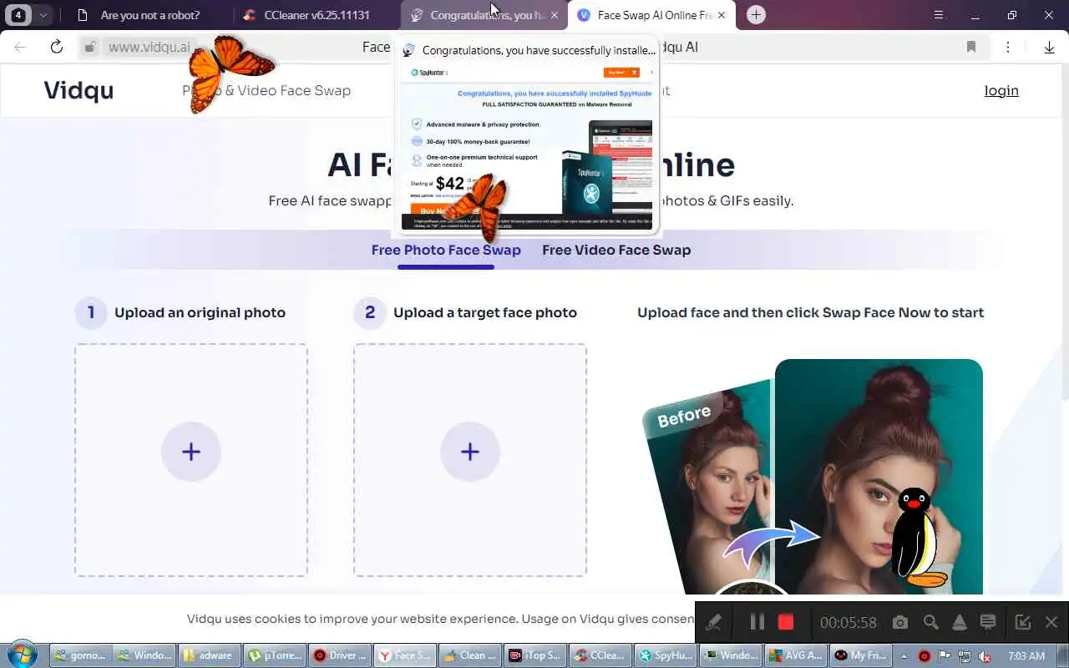Take a screenshot with the camera icon
1069x668 pixels.
point(899,622)
